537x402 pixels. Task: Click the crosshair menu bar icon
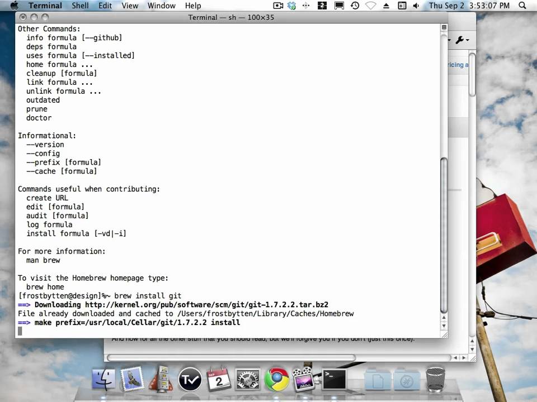[306, 6]
